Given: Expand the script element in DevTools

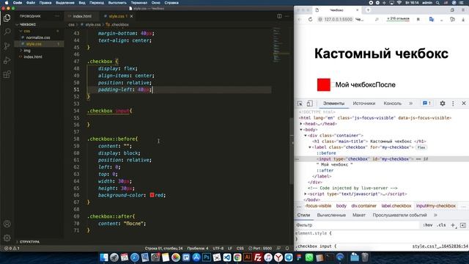Looking at the screenshot, I should click(x=306, y=194).
